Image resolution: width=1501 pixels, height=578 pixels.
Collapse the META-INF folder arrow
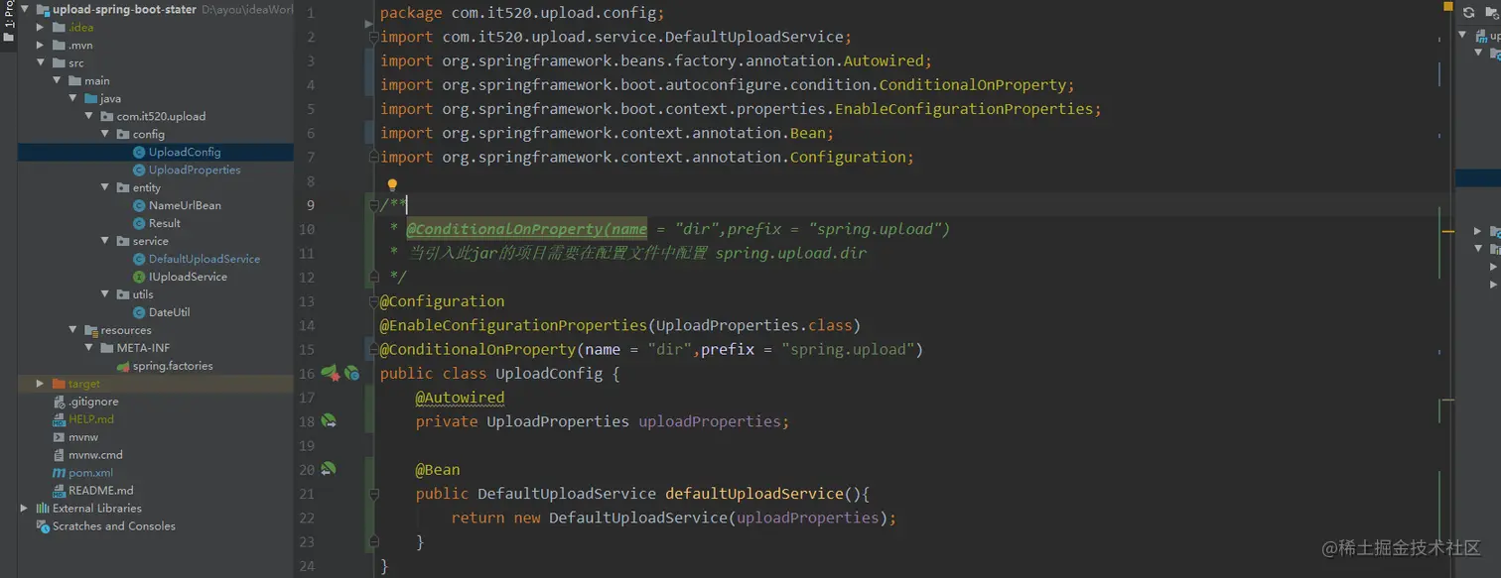88,348
